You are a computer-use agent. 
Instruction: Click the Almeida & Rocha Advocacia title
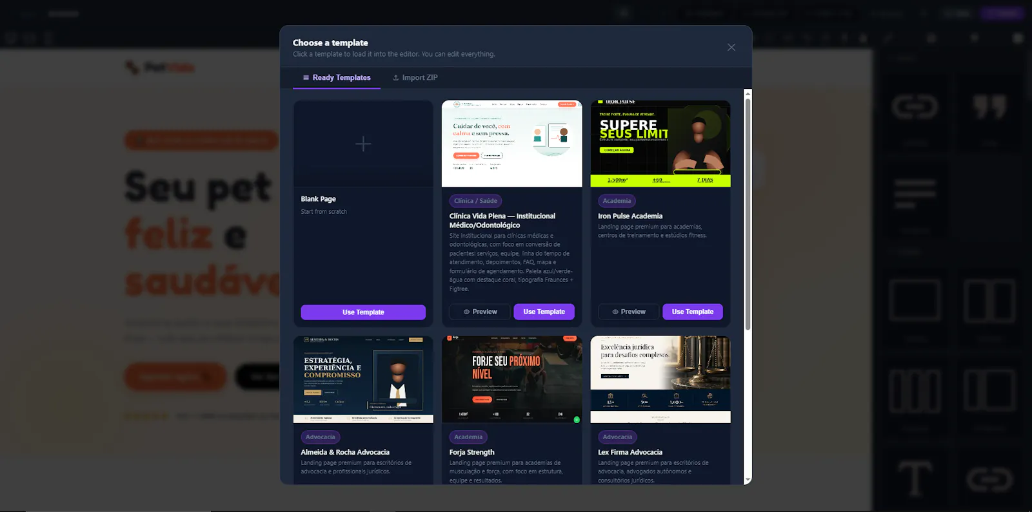[345, 452]
